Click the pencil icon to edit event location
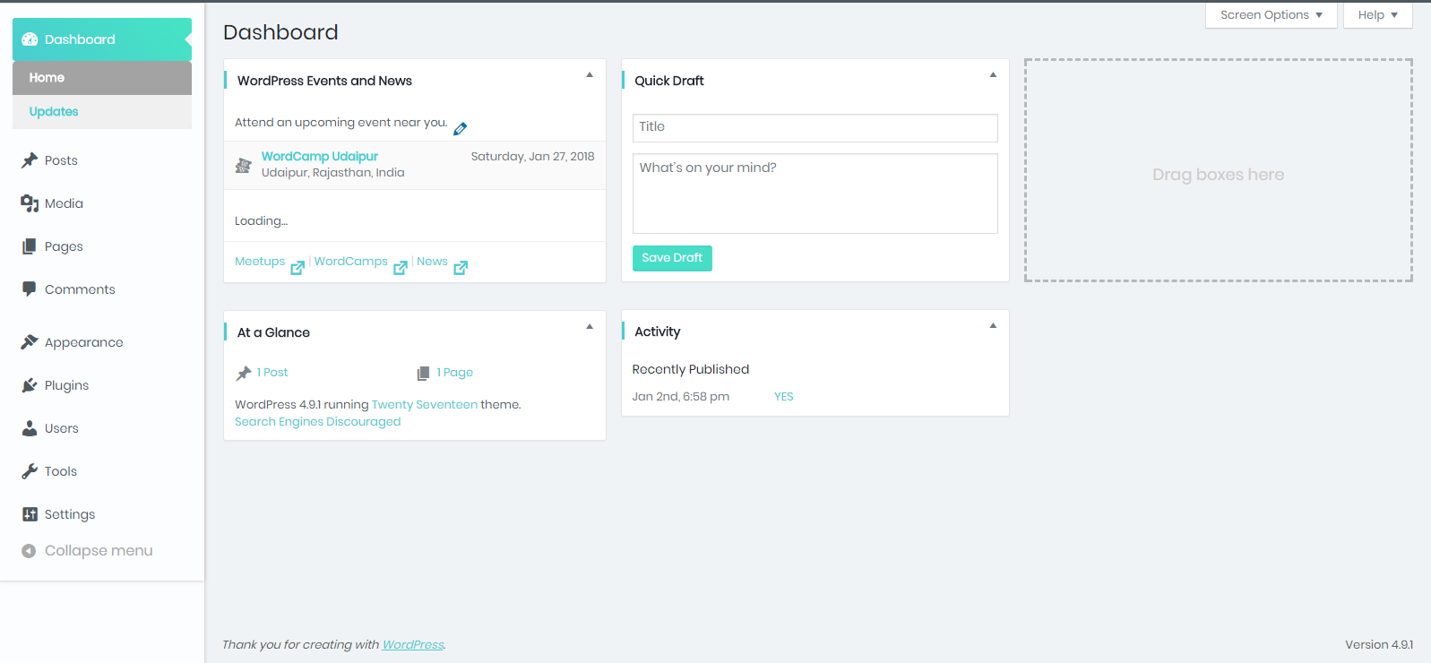The width and height of the screenshot is (1431, 663). (461, 128)
